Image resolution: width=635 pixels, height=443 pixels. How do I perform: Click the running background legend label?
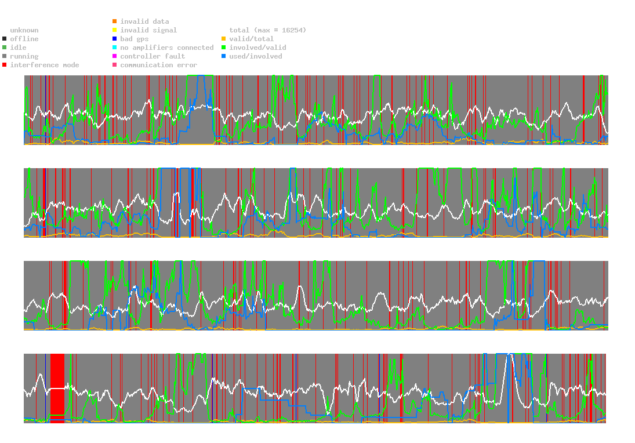coord(24,56)
